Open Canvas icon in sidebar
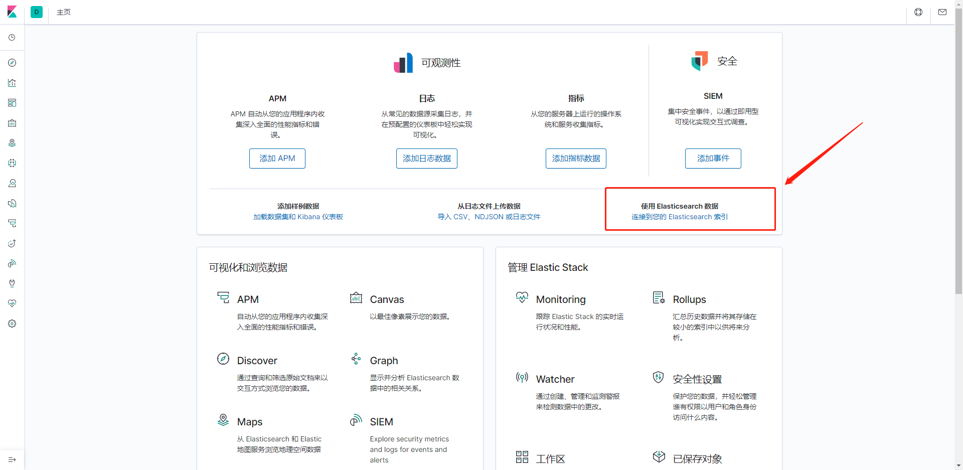Screen dimensions: 963x470 click(12, 123)
